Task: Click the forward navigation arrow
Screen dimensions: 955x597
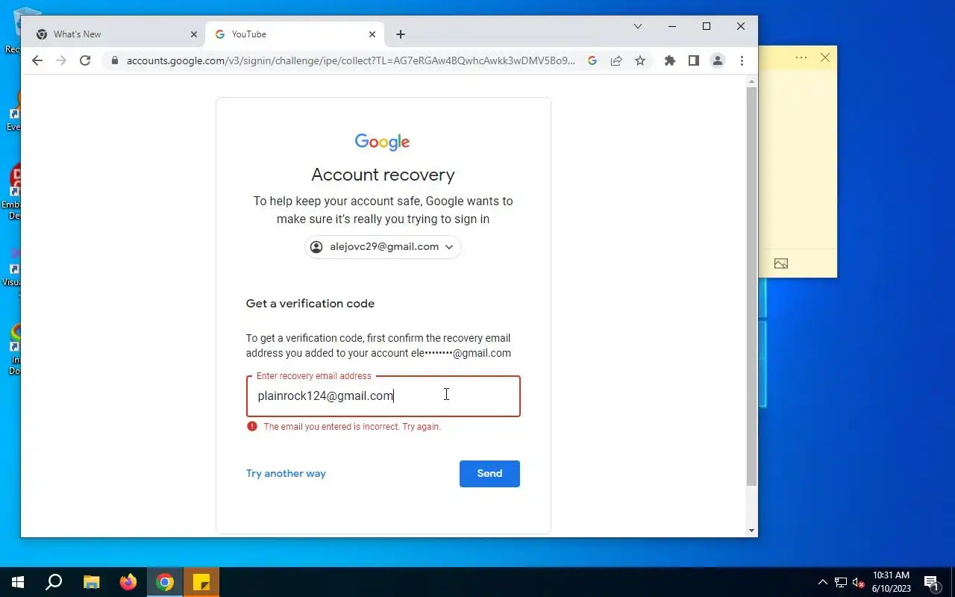Action: [61, 61]
